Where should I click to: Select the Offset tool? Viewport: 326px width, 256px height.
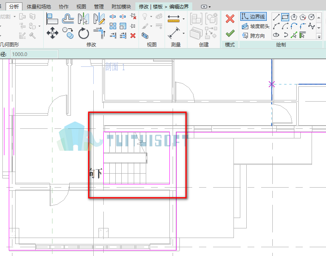(x=68, y=18)
